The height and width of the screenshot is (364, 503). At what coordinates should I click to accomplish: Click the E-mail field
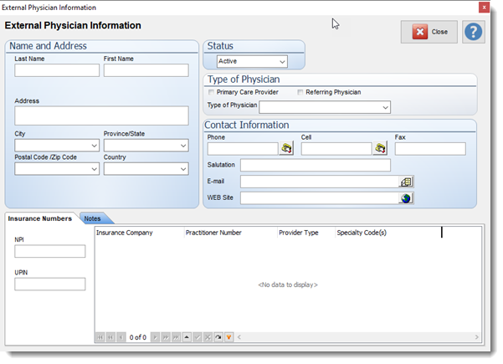320,182
